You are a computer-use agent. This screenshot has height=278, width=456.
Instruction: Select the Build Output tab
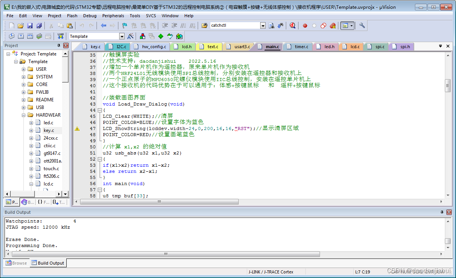(x=48, y=263)
